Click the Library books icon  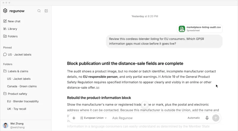(5, 29)
